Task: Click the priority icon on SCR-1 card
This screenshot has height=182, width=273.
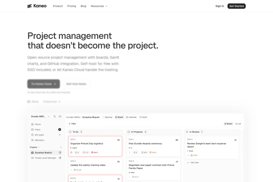Action: tap(130, 152)
